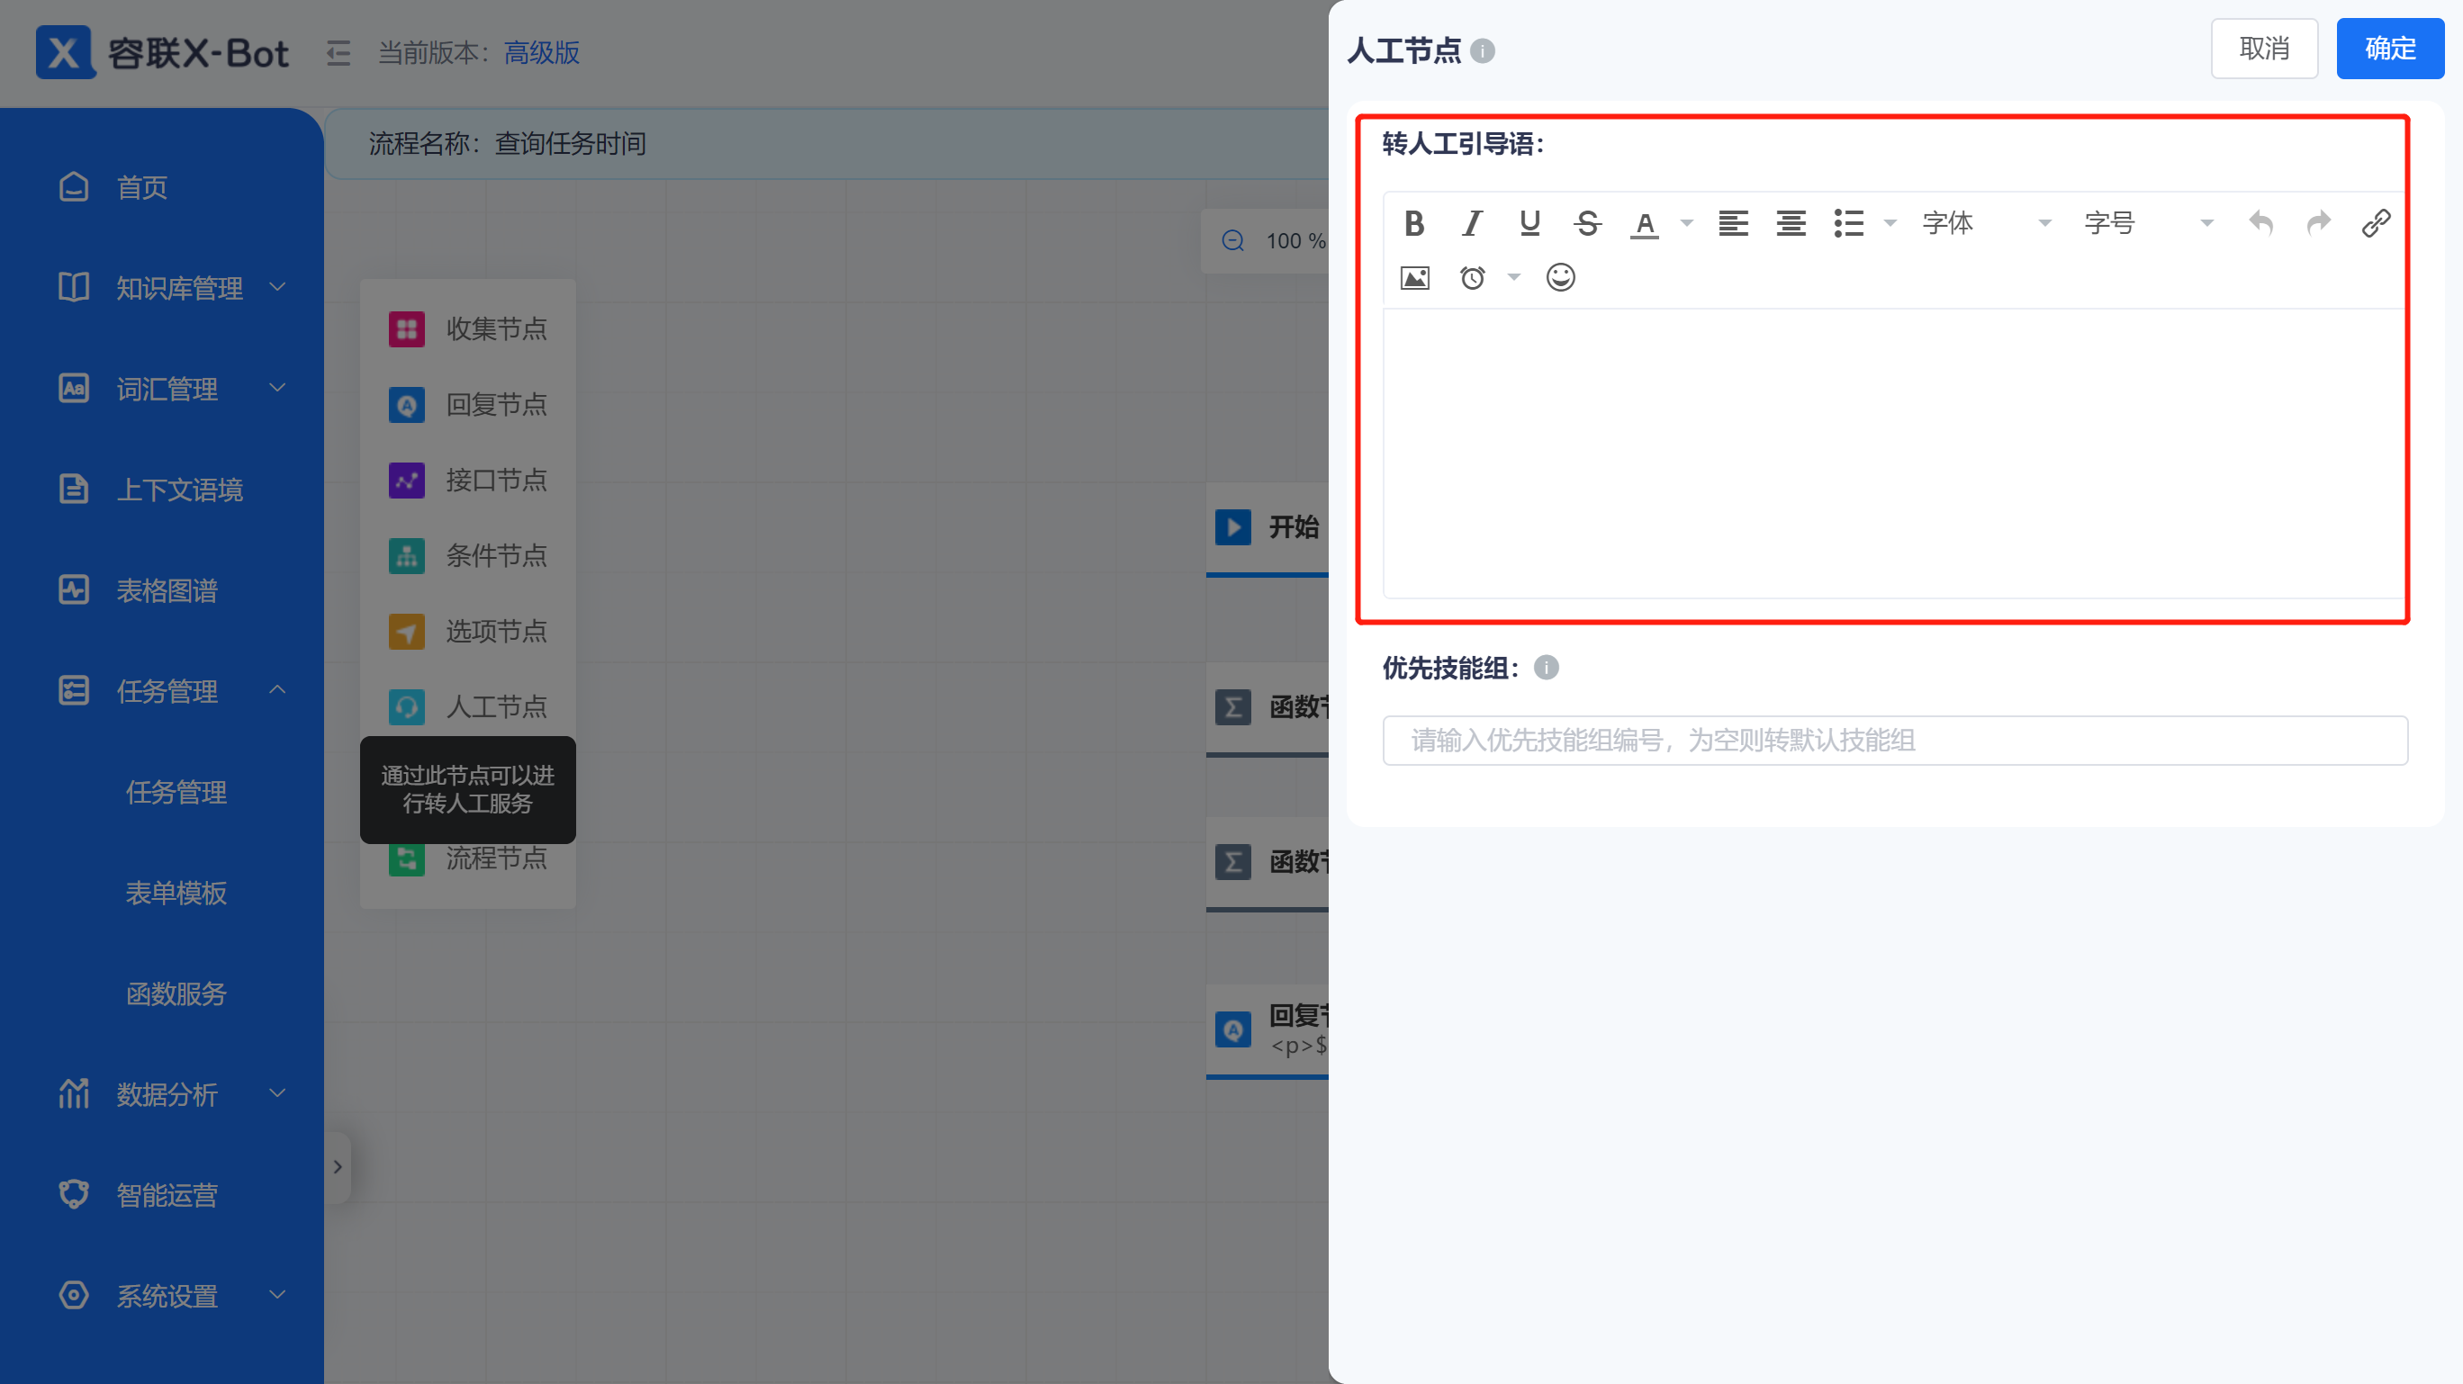2463x1384 pixels.
Task: Select 条件节点 from the node palette
Action: point(467,555)
